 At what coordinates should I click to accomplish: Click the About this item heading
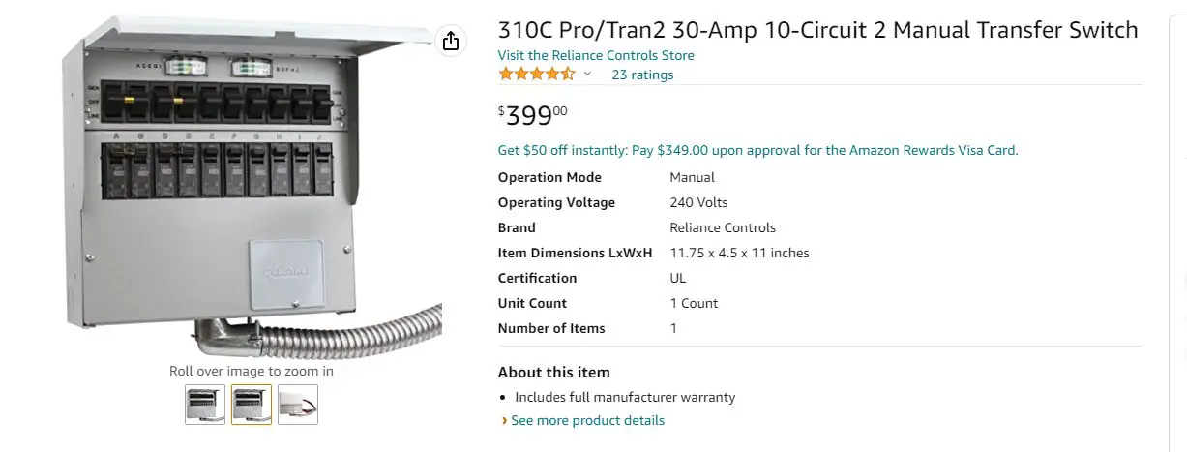click(x=553, y=373)
